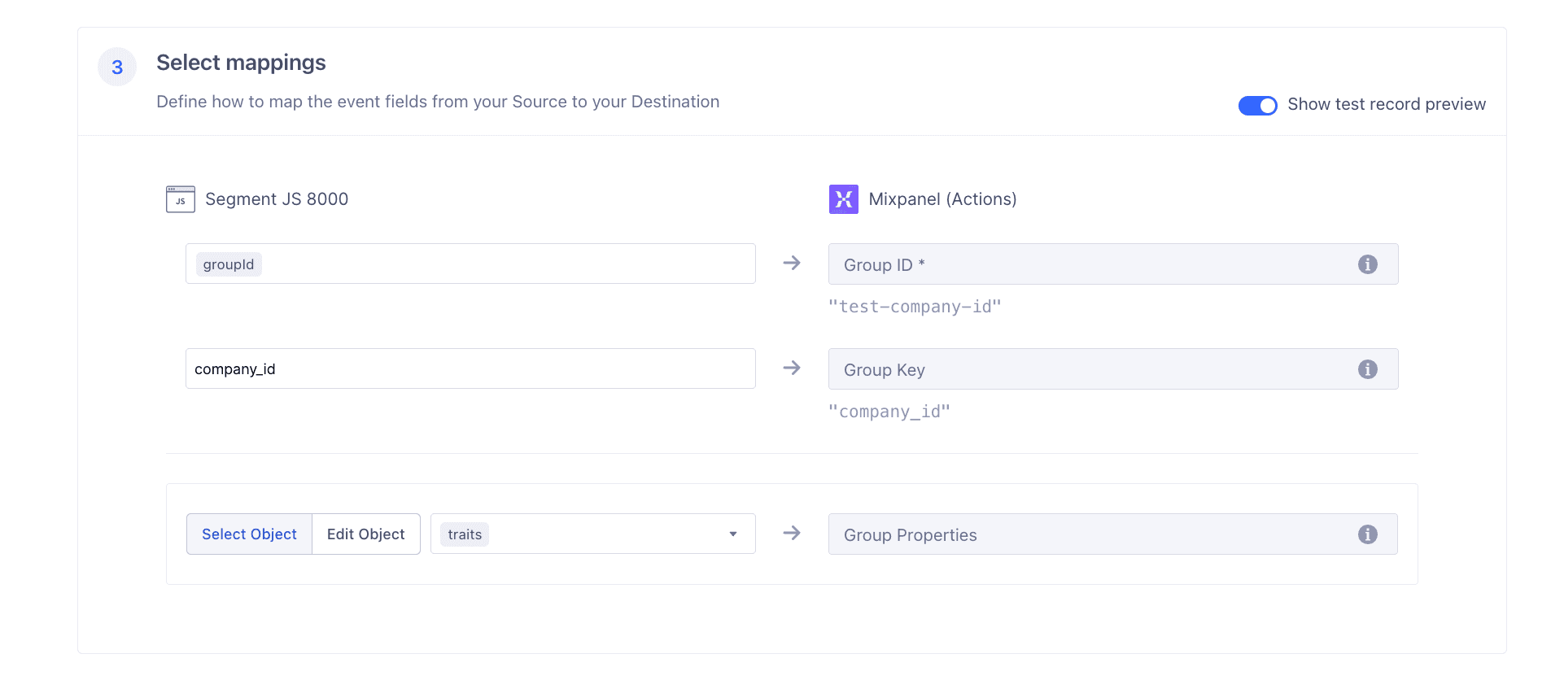The width and height of the screenshot is (1551, 680).
Task: Click the arrow beside company_id field
Action: coord(792,368)
